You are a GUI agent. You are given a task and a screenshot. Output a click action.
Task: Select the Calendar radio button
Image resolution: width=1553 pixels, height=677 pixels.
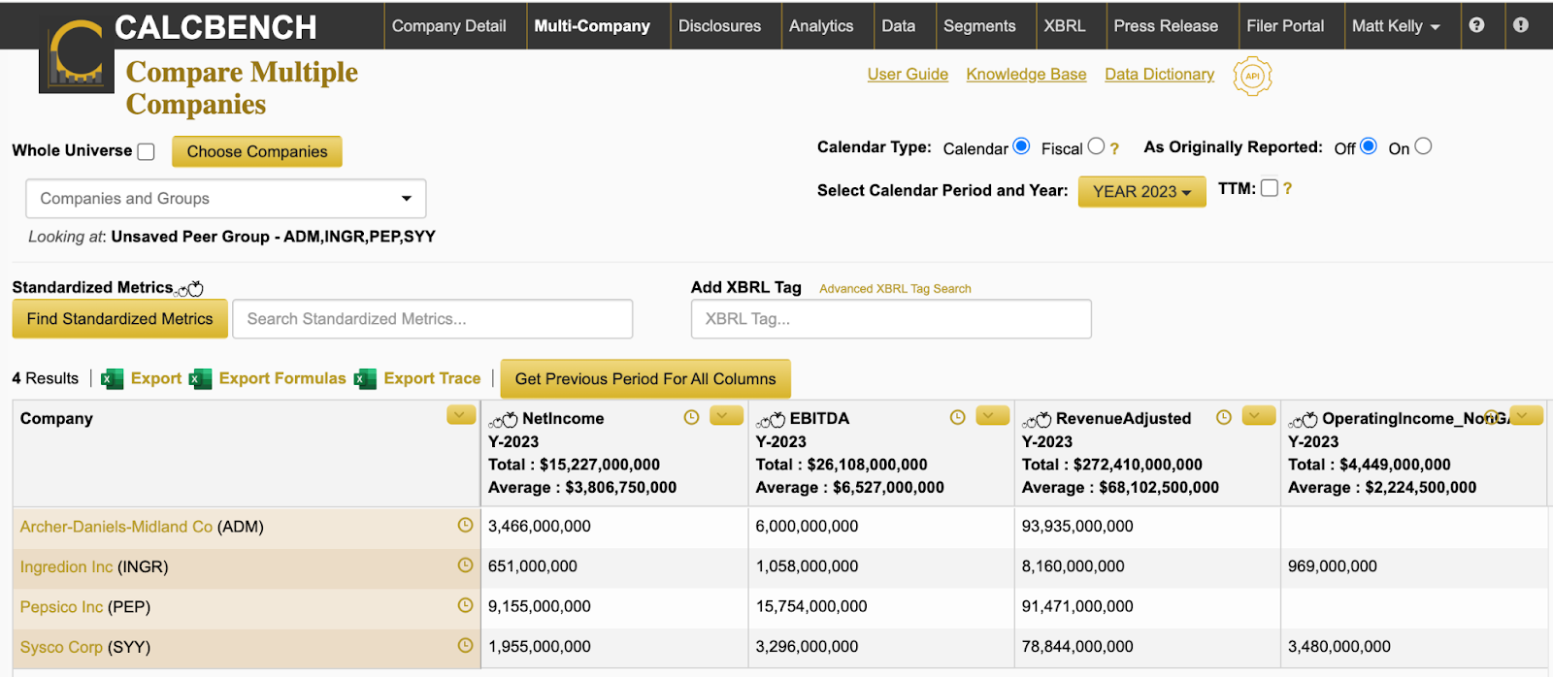pyautogui.click(x=1021, y=146)
